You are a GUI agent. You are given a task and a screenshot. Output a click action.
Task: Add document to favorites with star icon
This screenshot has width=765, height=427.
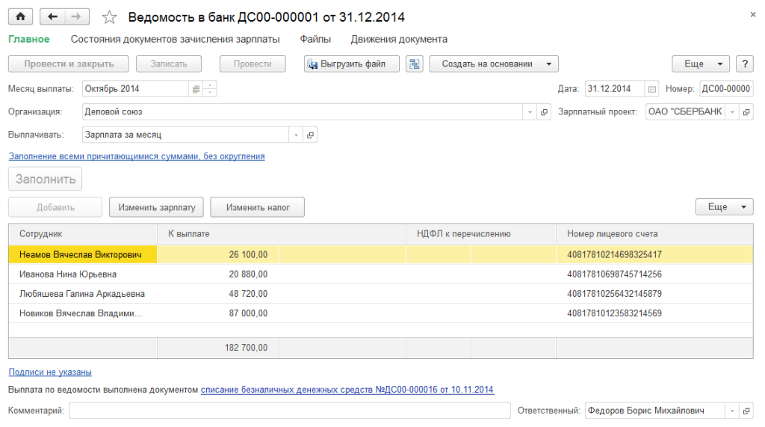click(109, 17)
